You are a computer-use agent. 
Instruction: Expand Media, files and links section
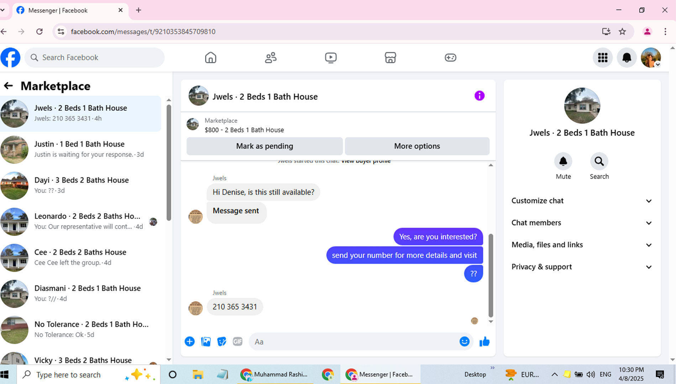[582, 245]
